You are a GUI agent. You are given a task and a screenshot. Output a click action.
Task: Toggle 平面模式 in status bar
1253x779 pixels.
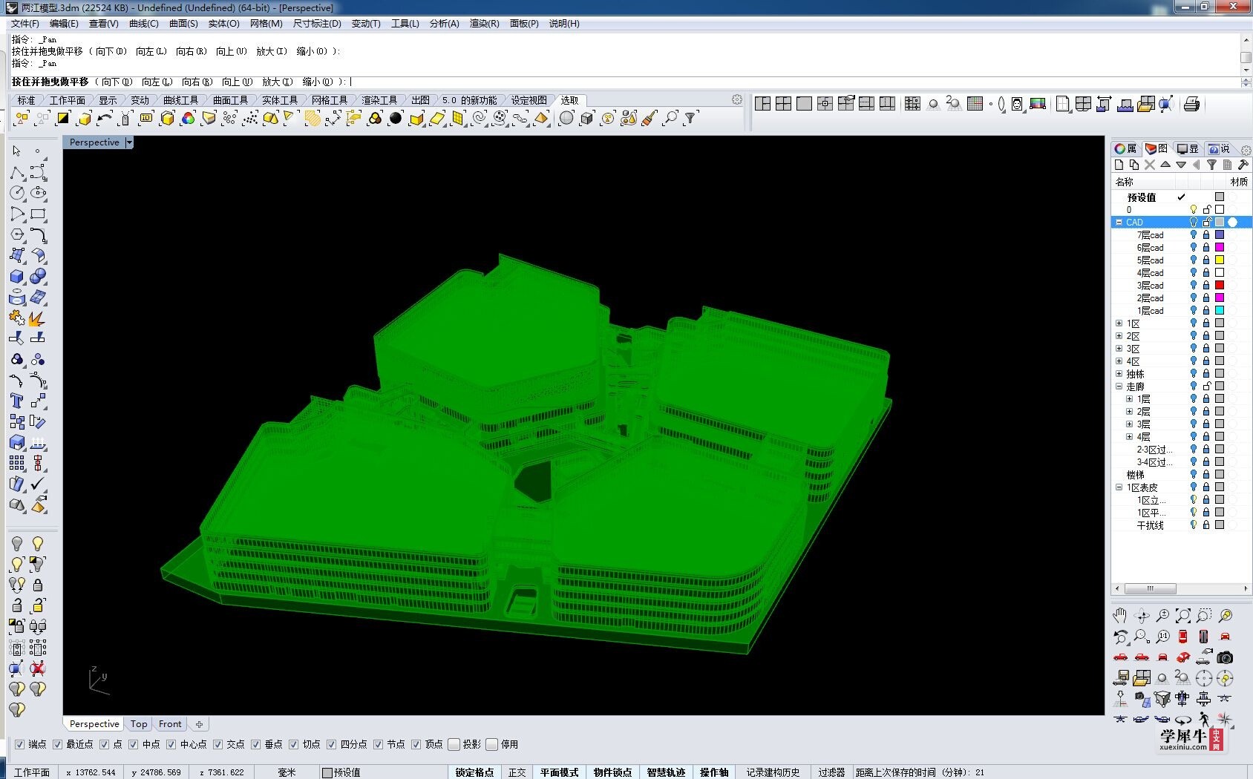559,772
